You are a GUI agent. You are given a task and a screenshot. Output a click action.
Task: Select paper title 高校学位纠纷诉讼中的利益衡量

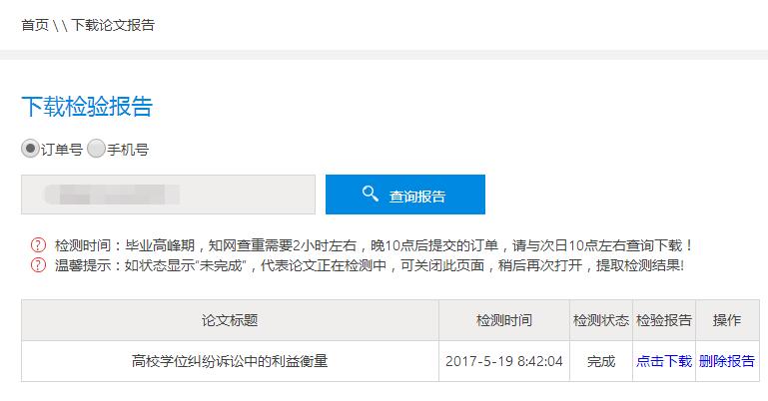230,361
